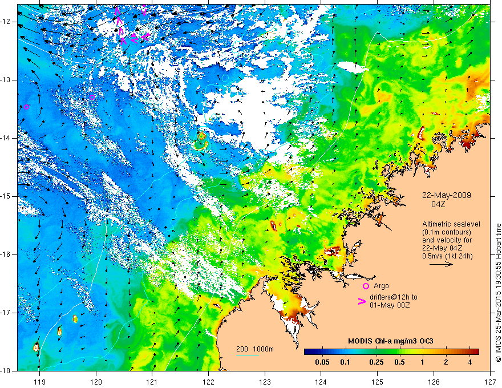Click the 0.25 colorbar tick label
The width and height of the screenshot is (502, 388).
pyautogui.click(x=376, y=362)
